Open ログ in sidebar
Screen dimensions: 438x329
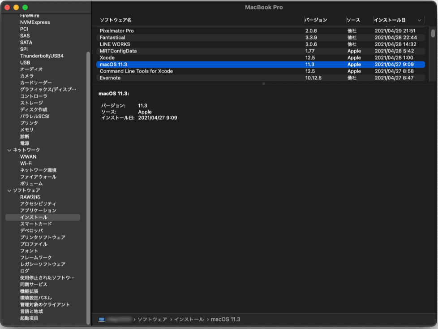[25, 271]
